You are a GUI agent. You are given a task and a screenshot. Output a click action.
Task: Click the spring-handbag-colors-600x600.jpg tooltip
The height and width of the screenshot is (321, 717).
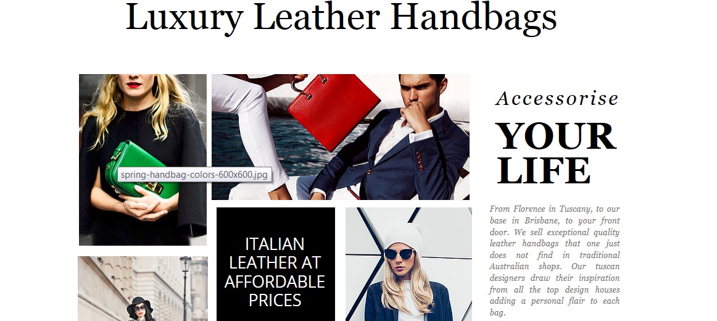click(x=194, y=175)
